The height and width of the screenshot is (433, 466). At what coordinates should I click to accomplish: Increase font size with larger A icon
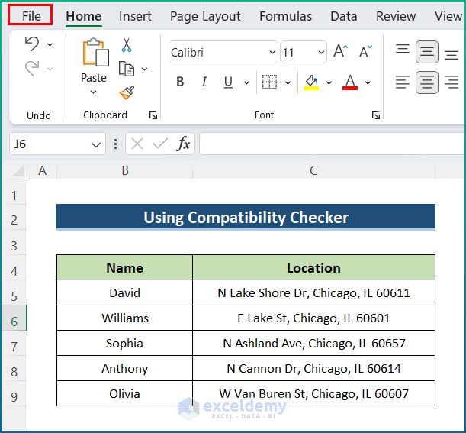[340, 51]
